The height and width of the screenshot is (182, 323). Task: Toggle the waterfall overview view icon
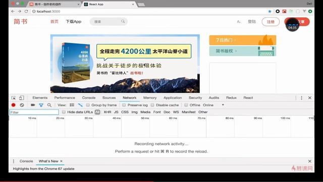click(x=80, y=105)
